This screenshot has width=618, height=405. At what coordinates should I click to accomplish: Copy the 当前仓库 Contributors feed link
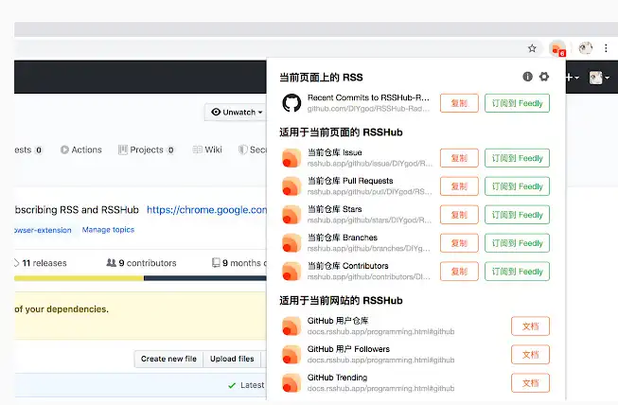click(459, 272)
